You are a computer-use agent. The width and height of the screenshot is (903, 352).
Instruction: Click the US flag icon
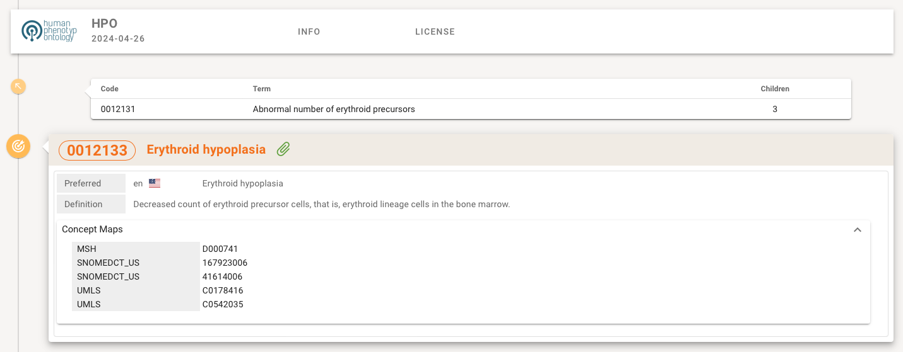[155, 183]
